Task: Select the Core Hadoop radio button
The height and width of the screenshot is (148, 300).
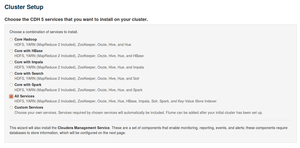Action: [11, 40]
